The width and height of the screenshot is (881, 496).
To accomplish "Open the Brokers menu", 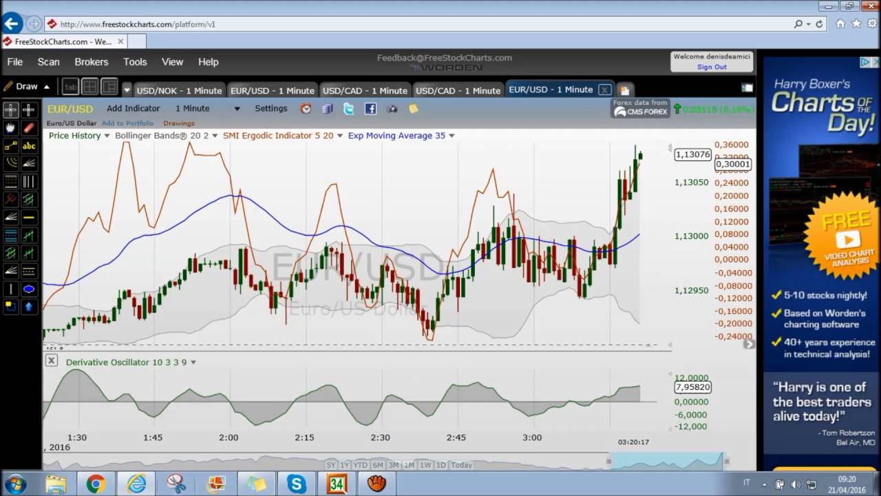I will 92,62.
